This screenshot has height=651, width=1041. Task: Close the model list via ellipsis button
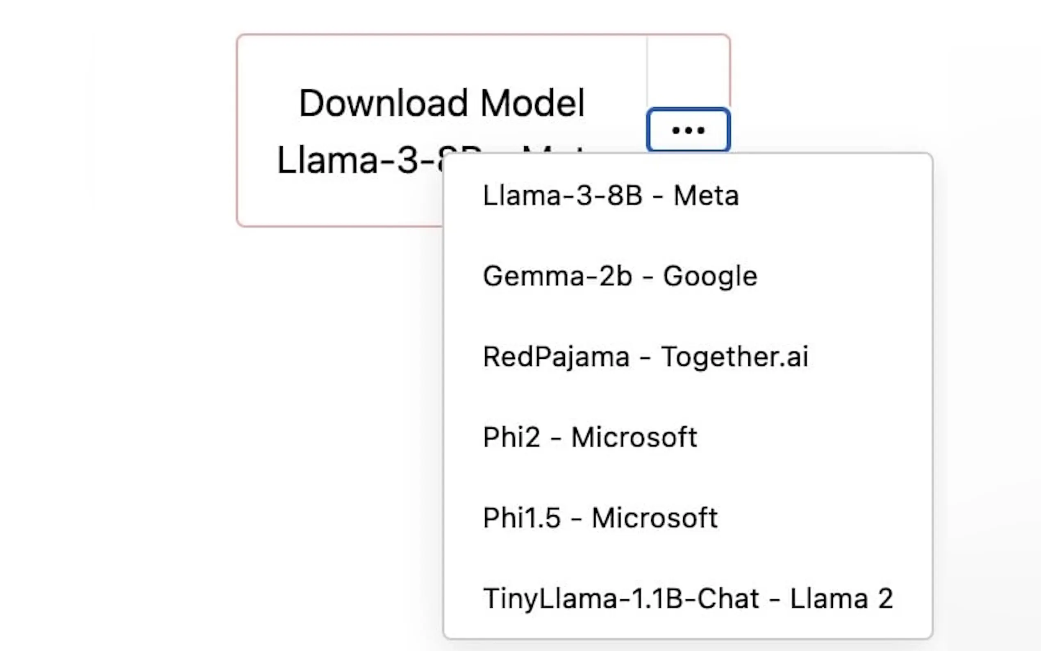[688, 130]
